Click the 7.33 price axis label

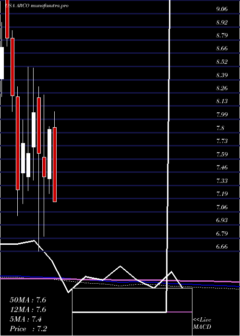(222, 181)
